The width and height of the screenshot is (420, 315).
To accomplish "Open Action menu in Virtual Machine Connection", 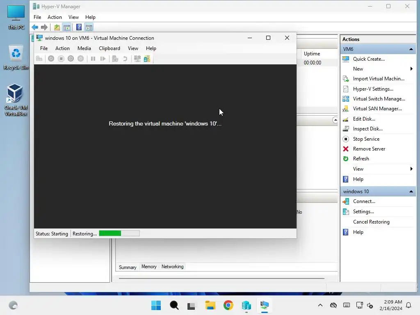I will pos(62,48).
